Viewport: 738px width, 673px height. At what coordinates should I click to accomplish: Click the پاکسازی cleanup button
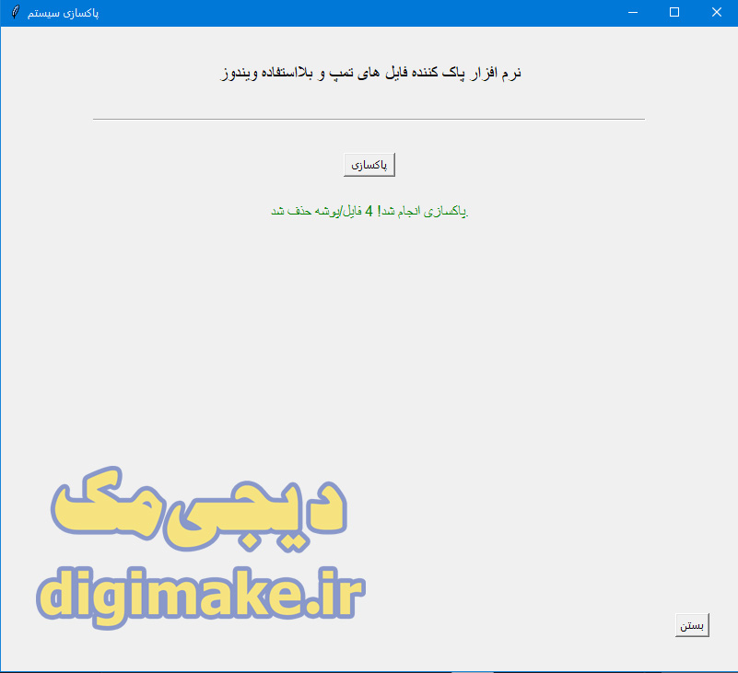coord(369,165)
